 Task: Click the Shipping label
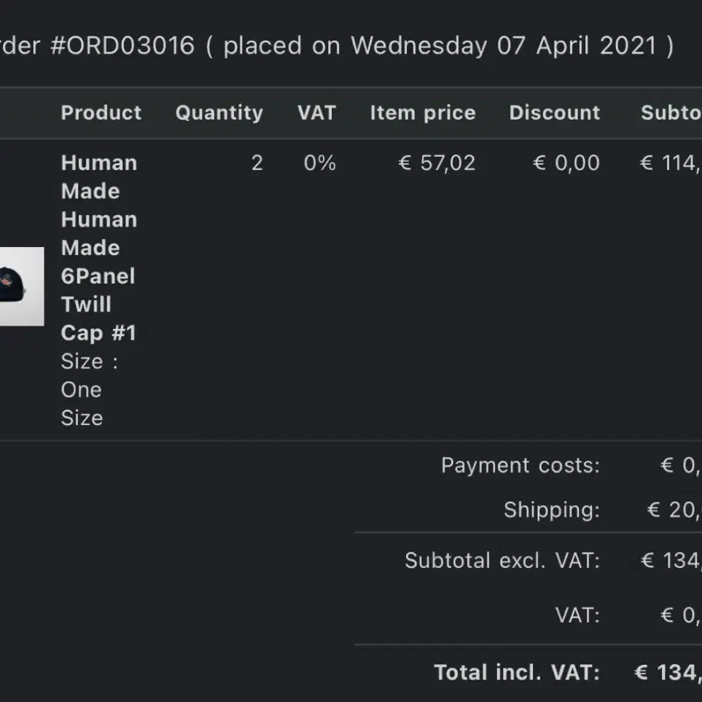[x=552, y=510]
